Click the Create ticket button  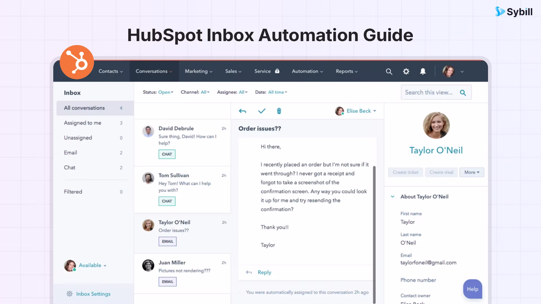pos(406,172)
